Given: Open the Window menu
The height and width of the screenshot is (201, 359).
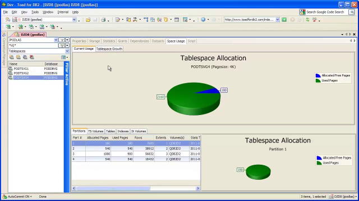Looking at the screenshot, I should point(48,12).
